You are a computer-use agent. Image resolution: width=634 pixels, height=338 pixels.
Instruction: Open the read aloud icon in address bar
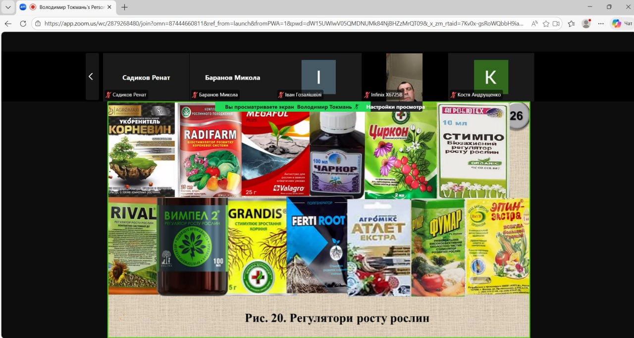coord(534,23)
